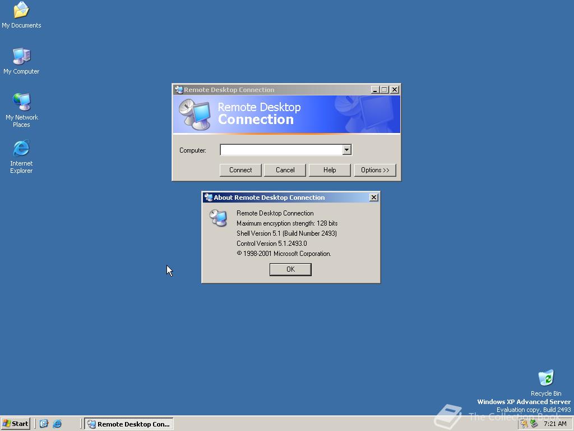
Task: Click the system tray clock showing 7:21 AM
Action: coord(555,424)
